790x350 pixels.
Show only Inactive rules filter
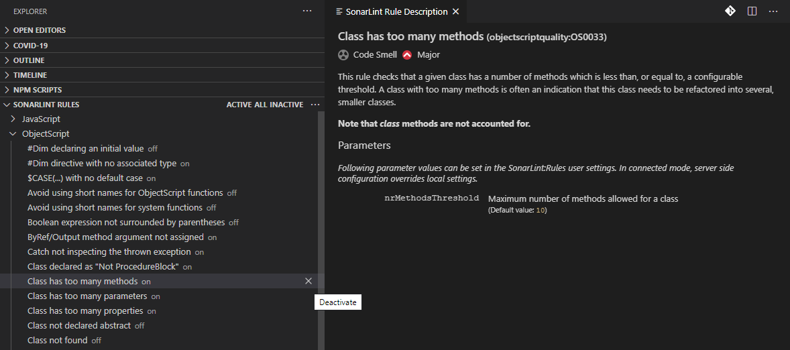[286, 105]
